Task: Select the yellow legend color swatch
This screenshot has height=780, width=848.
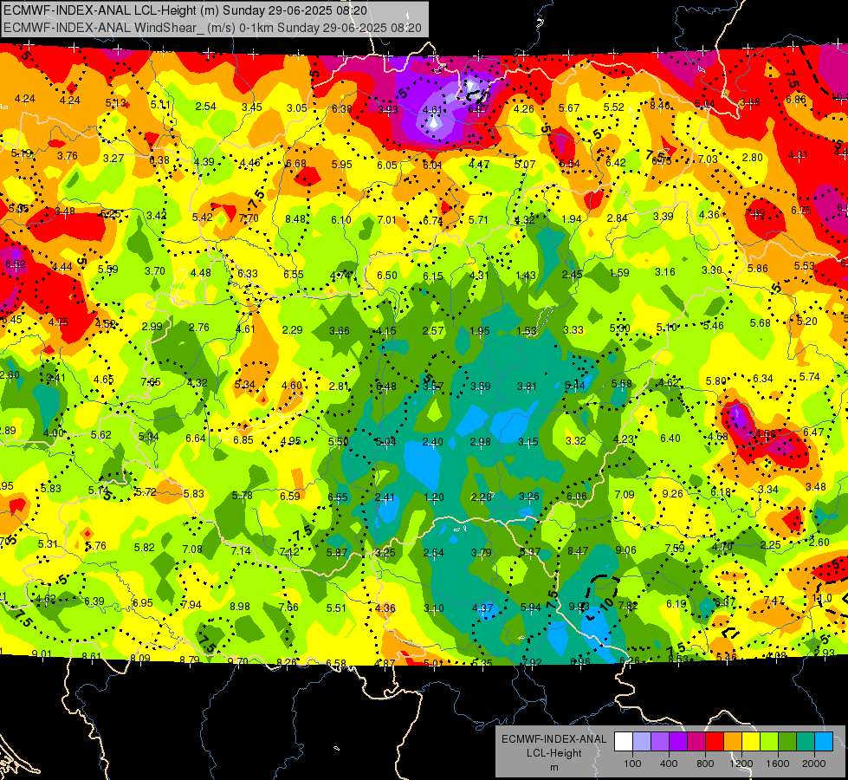Action: [x=751, y=742]
